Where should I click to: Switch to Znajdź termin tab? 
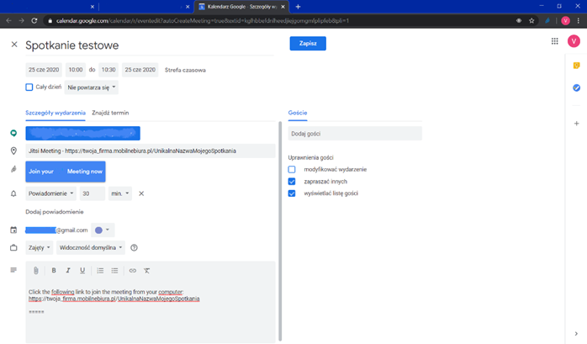[x=110, y=112]
